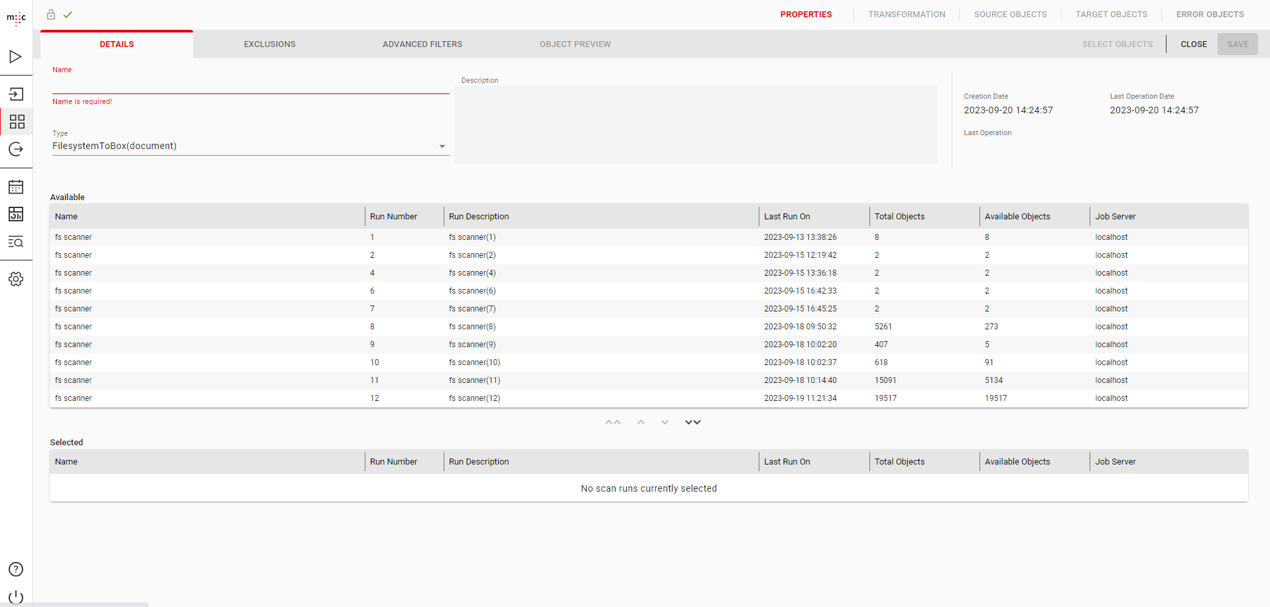Select the four-squares grid sidebar icon

(x=17, y=122)
